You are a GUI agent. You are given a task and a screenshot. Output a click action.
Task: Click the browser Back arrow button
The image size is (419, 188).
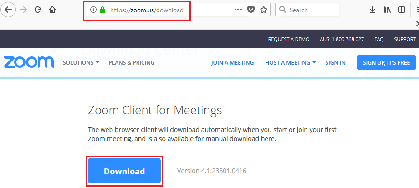[x=9, y=10]
